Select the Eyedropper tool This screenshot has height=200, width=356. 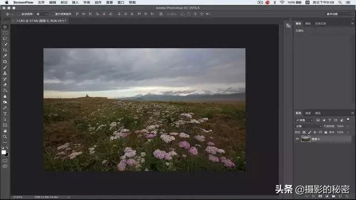pos(5,56)
